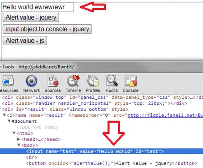Collapse the iframe result node
The image size is (203, 168).
pos(4,115)
